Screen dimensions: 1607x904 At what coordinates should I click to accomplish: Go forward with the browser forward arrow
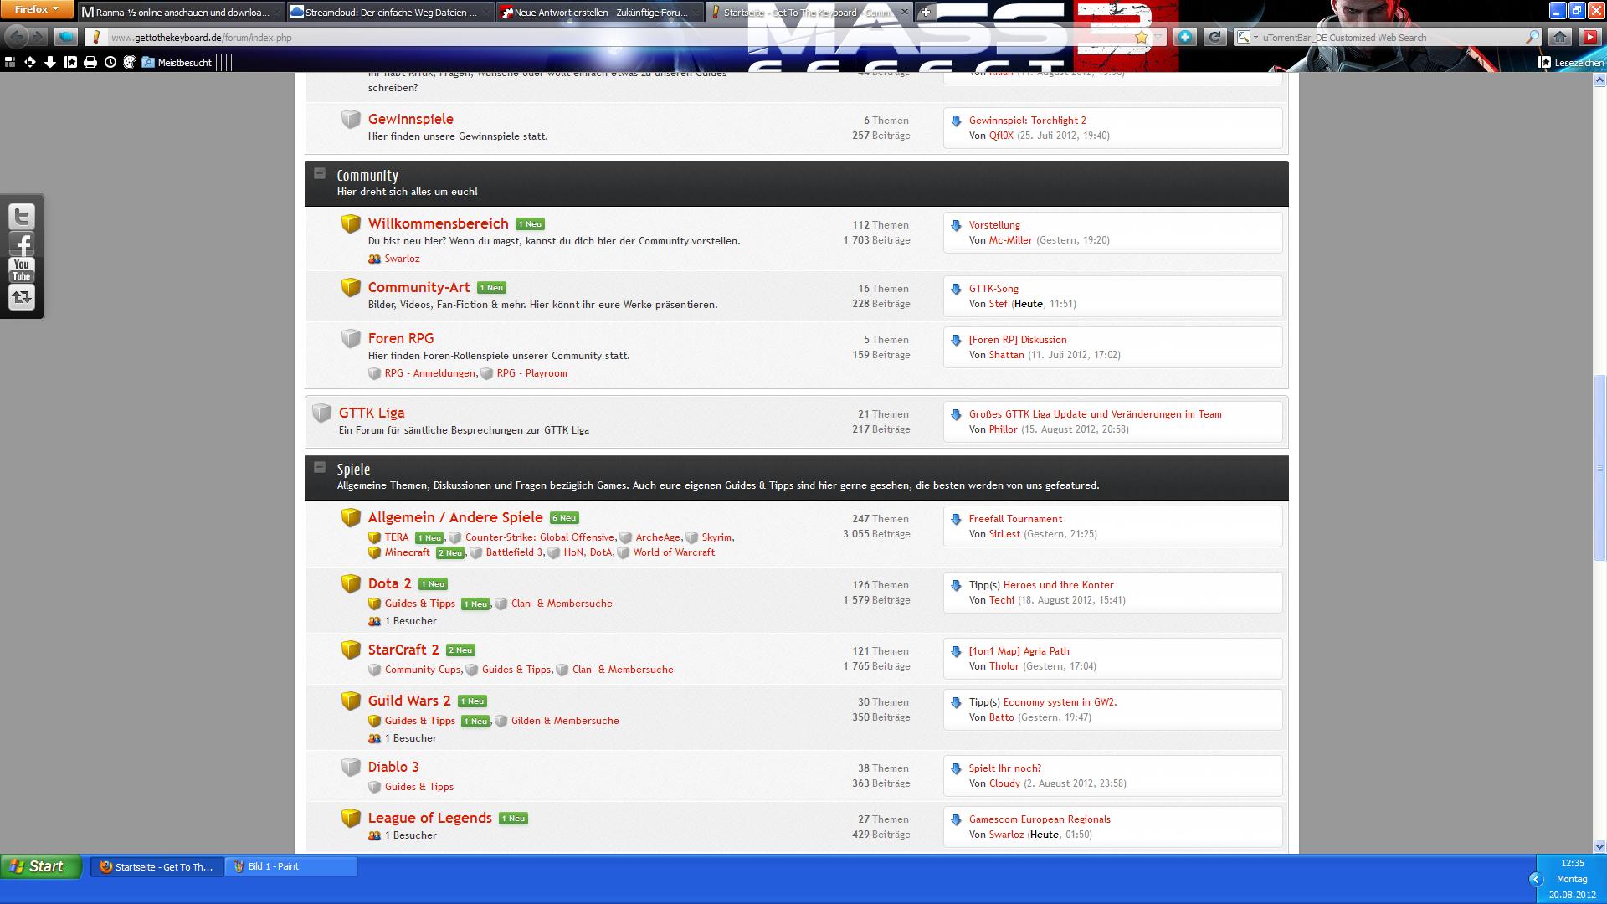(38, 37)
